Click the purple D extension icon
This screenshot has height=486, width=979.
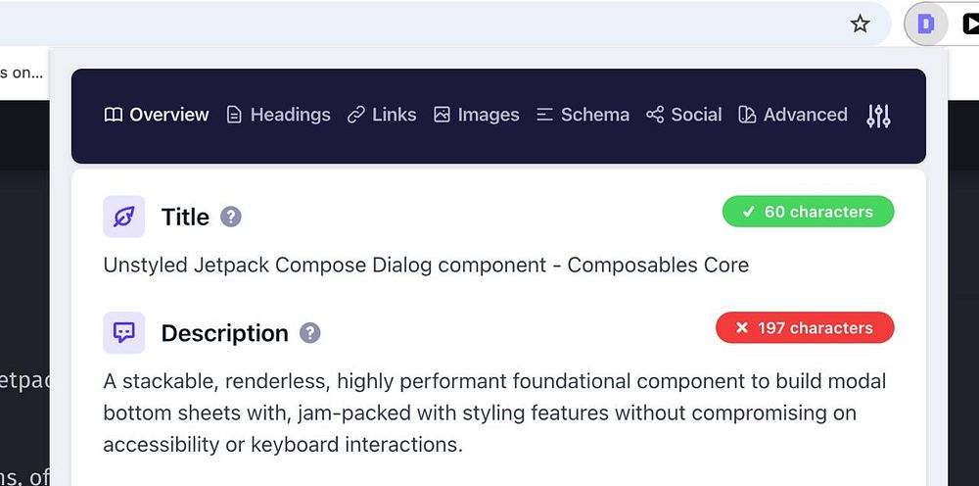[925, 24]
